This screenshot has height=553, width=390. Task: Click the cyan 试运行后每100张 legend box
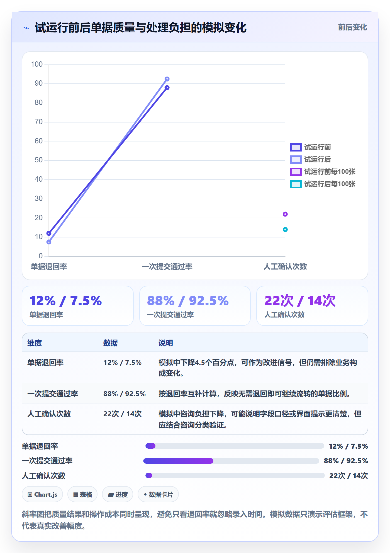pos(296,184)
